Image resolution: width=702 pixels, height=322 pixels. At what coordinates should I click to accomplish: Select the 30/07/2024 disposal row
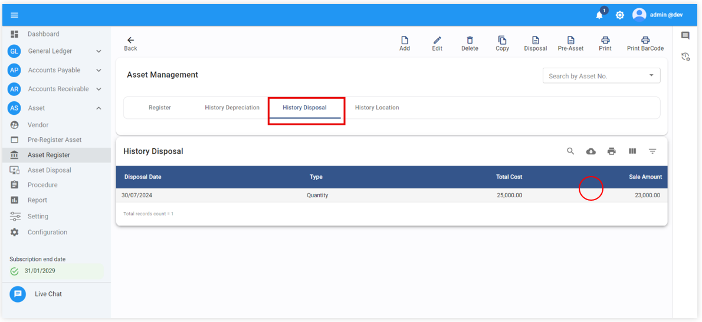(317, 195)
